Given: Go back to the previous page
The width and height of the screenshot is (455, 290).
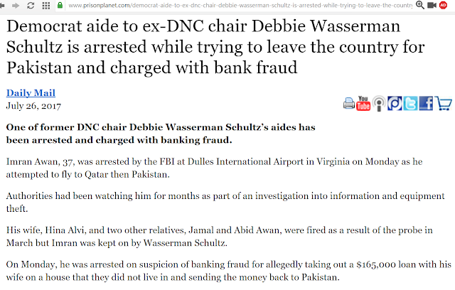Looking at the screenshot, I should click(6, 6).
